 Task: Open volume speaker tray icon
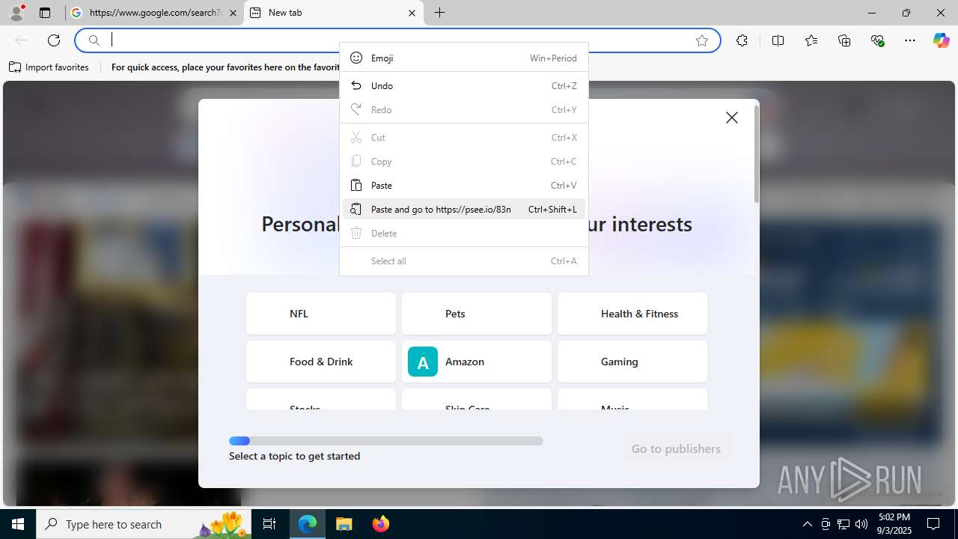(x=861, y=524)
